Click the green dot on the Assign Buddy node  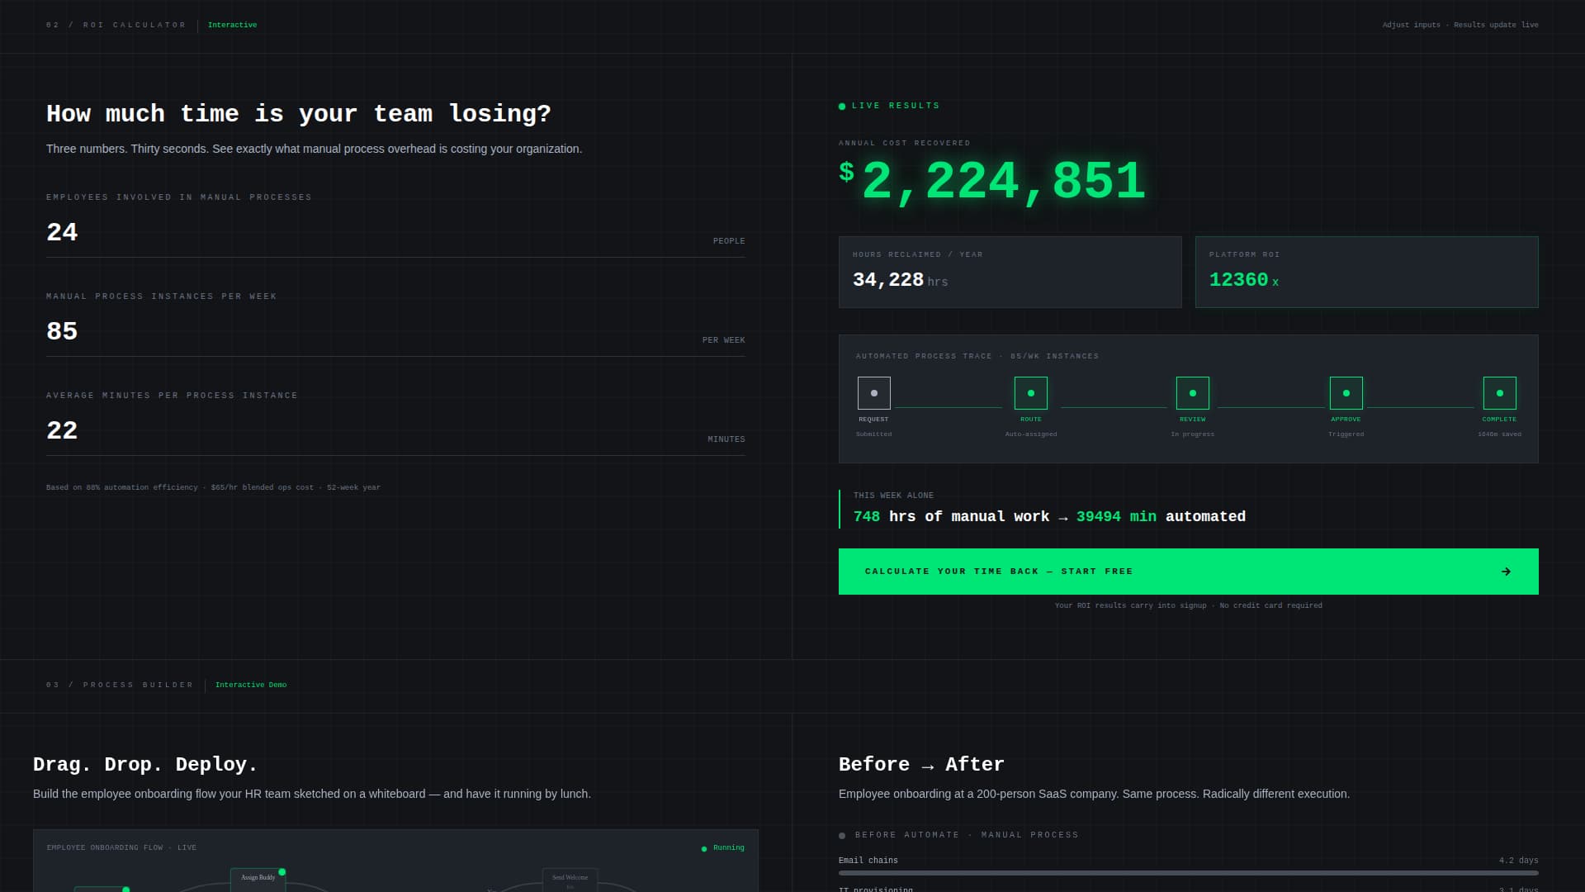tap(281, 871)
